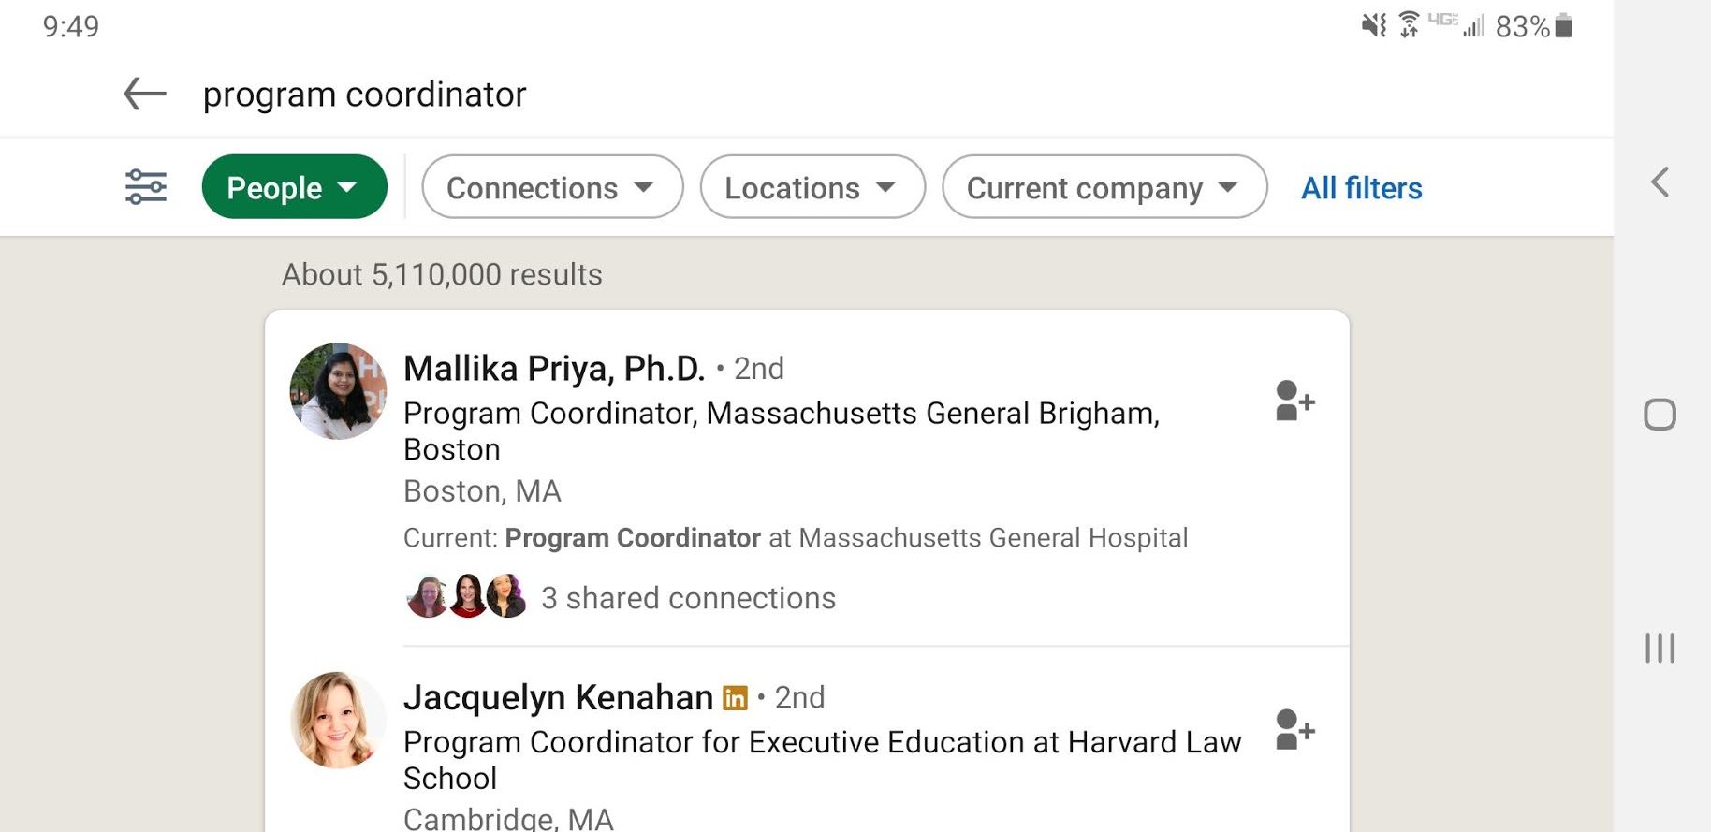Image resolution: width=1711 pixels, height=832 pixels.
Task: Expand the People filter dropdown
Action: 294,187
